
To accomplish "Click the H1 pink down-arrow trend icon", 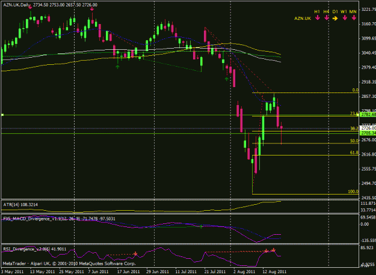I will (x=318, y=17).
